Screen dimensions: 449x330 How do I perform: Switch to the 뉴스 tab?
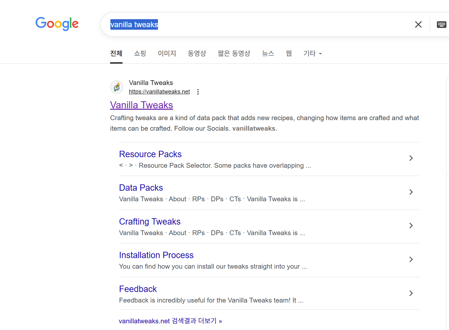(268, 53)
